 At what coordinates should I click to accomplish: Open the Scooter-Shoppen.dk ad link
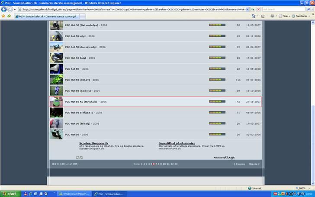pos(93,143)
